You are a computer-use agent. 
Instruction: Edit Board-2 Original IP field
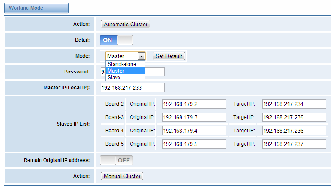[194, 104]
